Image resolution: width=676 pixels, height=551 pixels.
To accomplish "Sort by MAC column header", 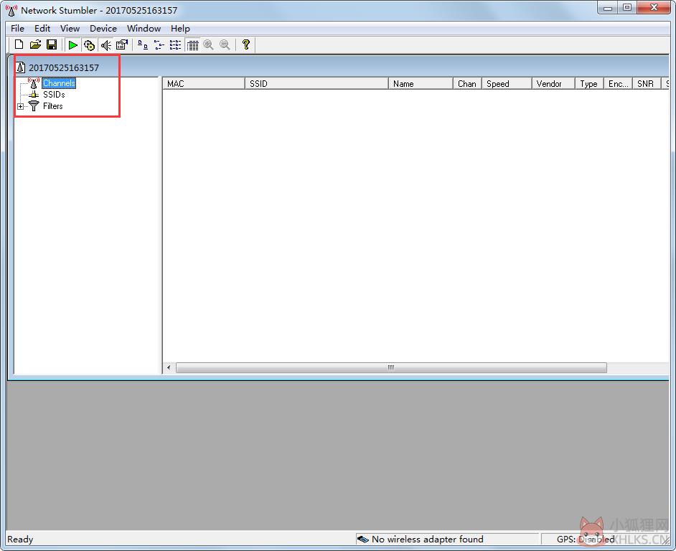I will pos(204,84).
